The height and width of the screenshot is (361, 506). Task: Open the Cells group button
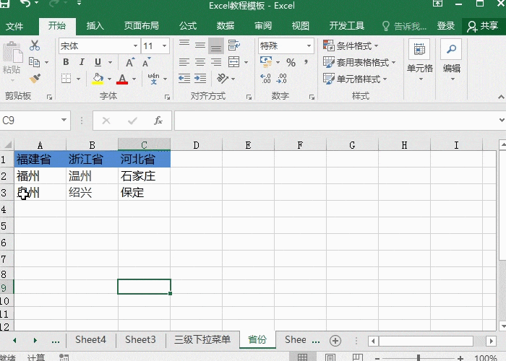click(419, 61)
